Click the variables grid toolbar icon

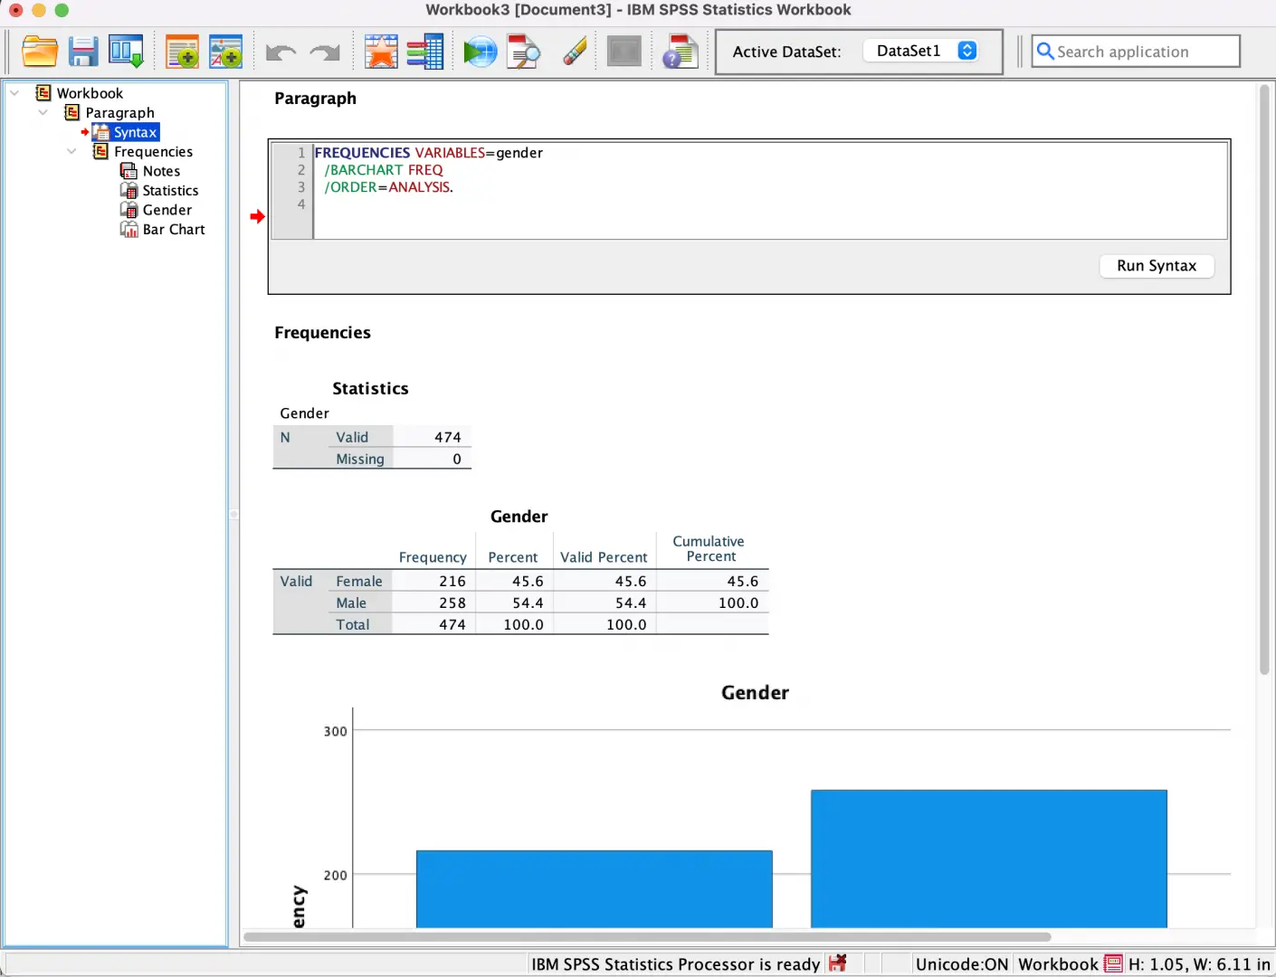coord(424,52)
